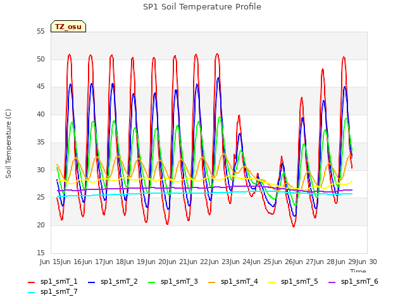The width and height of the screenshot is (405, 304).
Task: Click the Jun 28 x-axis tick label
Action: pos(325,262)
